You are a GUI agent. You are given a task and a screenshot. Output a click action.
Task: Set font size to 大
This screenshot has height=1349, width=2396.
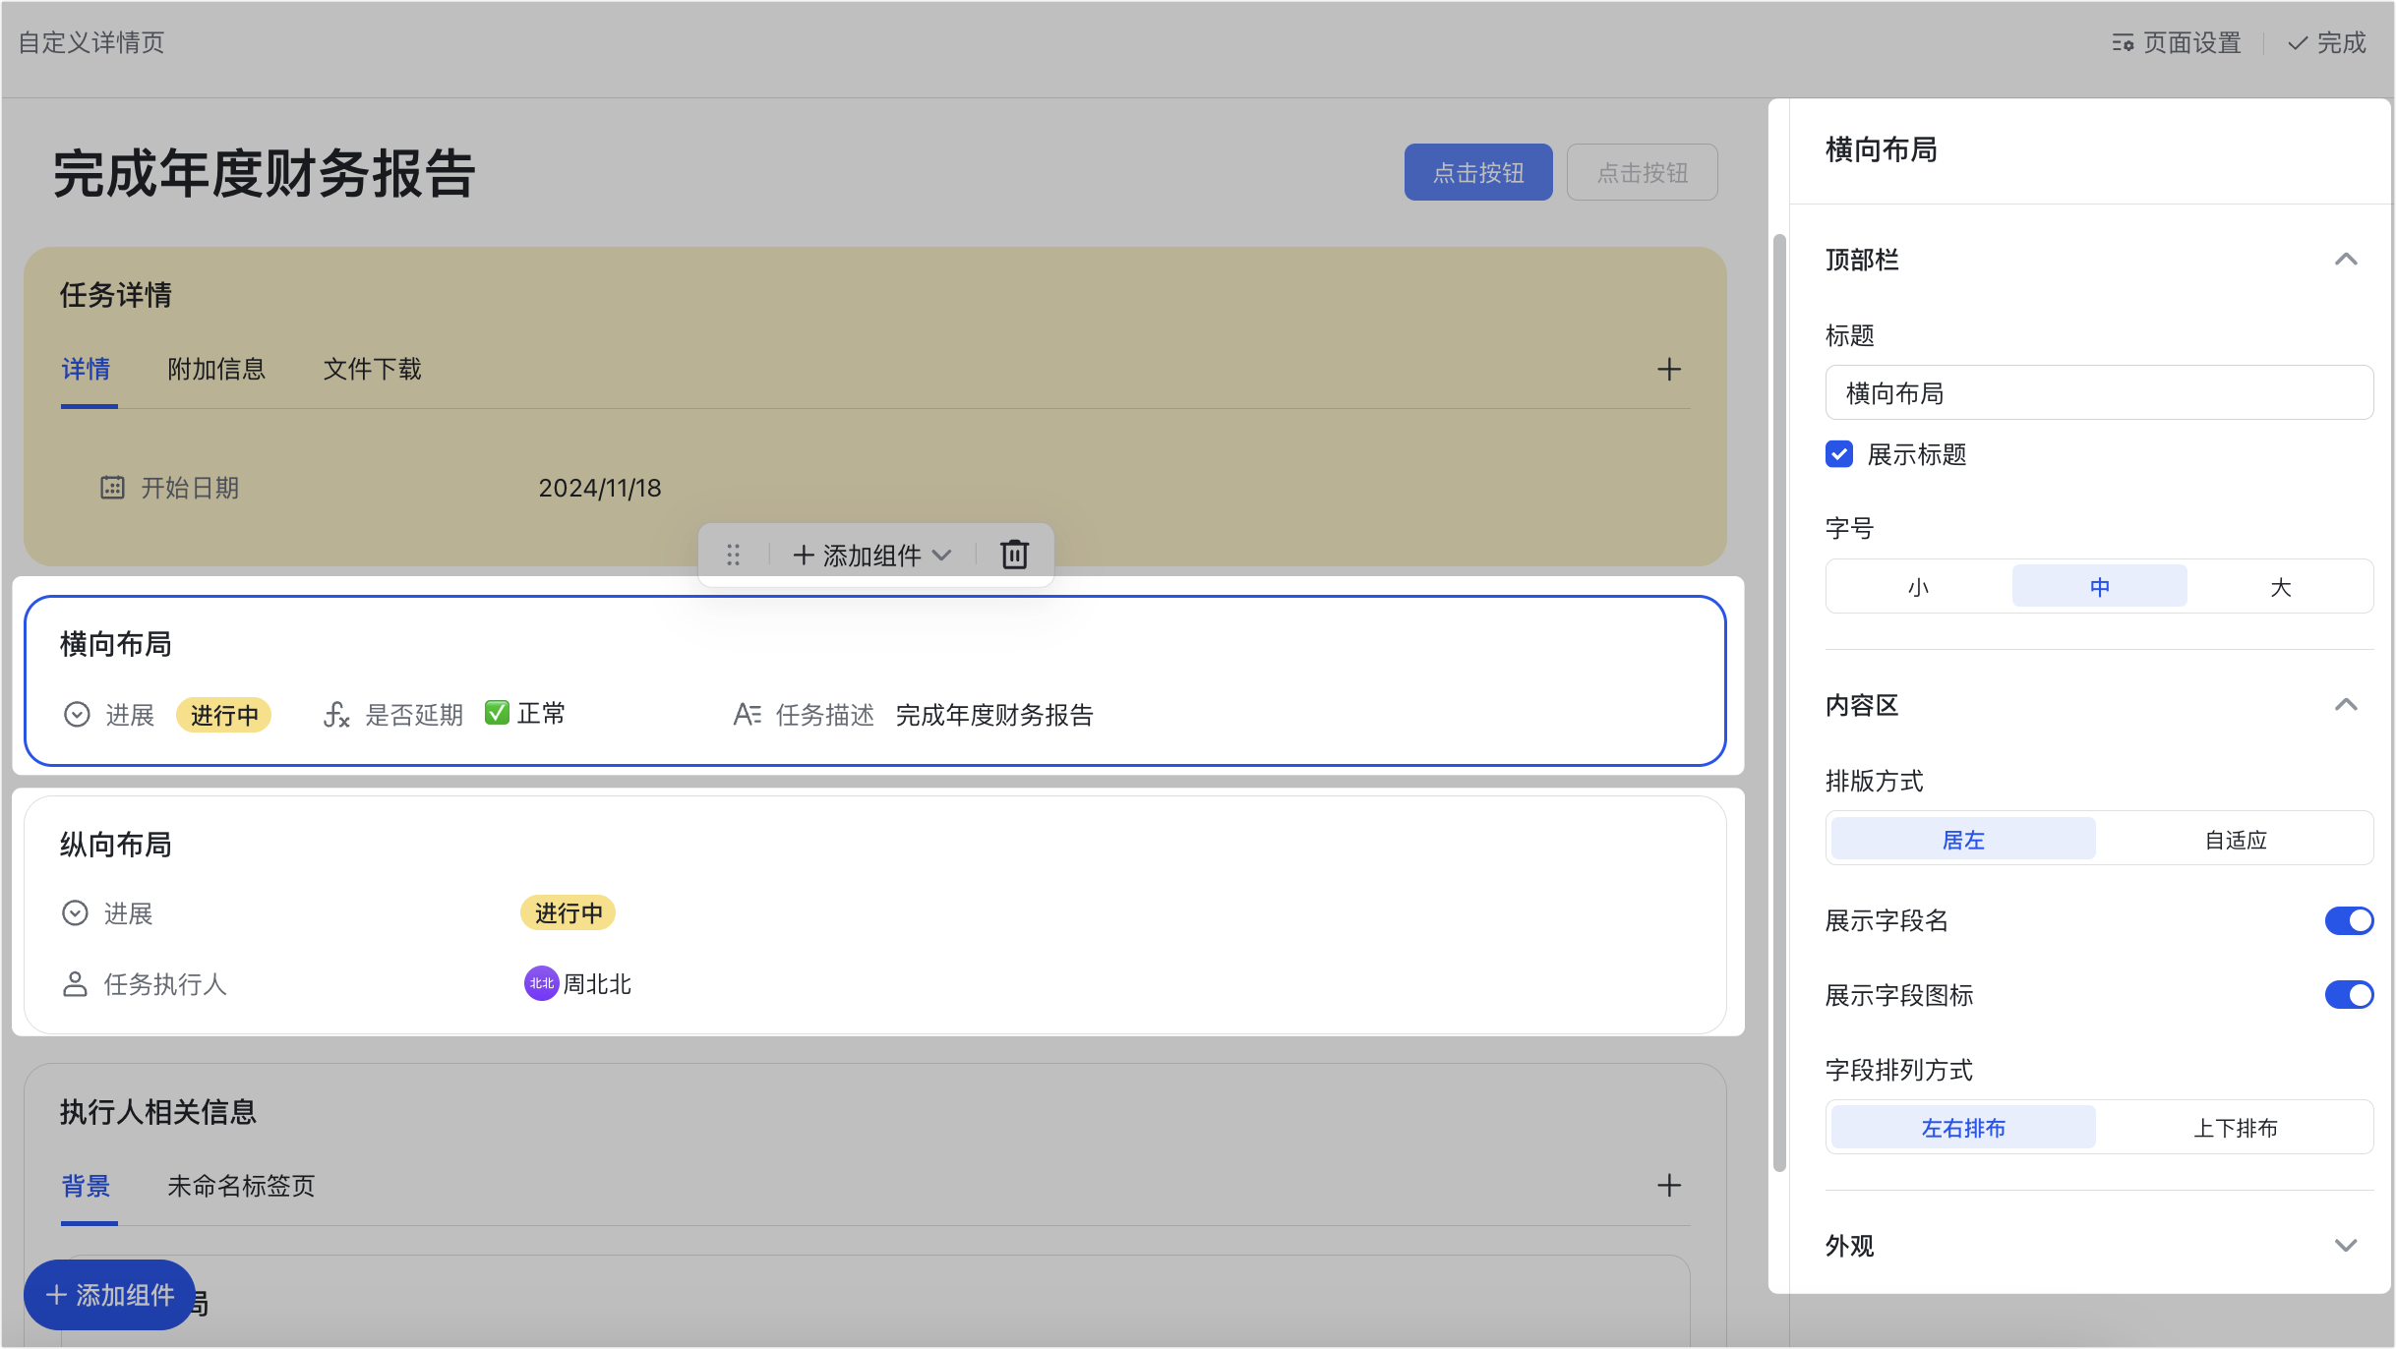coord(2281,587)
